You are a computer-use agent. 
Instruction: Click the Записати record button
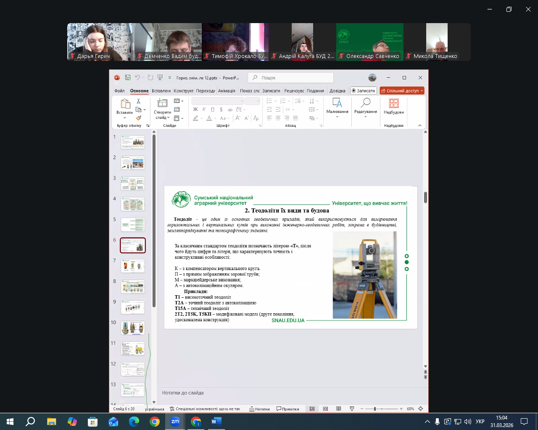[363, 91]
